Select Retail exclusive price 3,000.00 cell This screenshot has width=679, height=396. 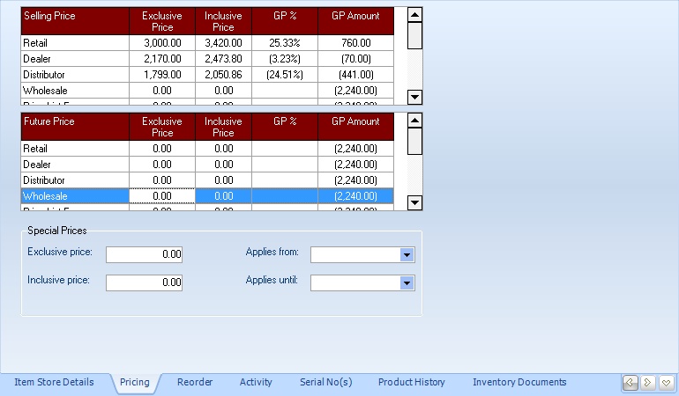point(162,42)
